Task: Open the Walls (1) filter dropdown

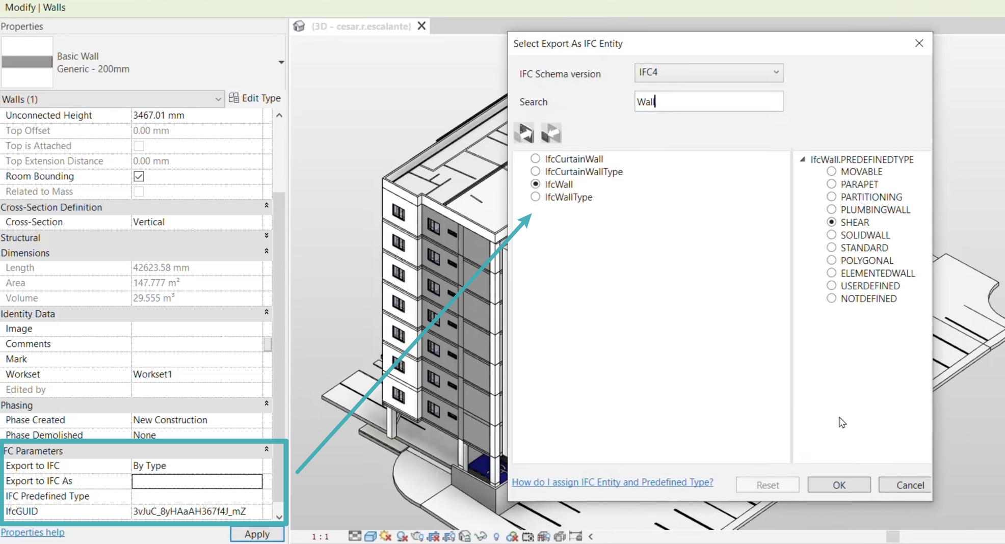Action: 112,99
